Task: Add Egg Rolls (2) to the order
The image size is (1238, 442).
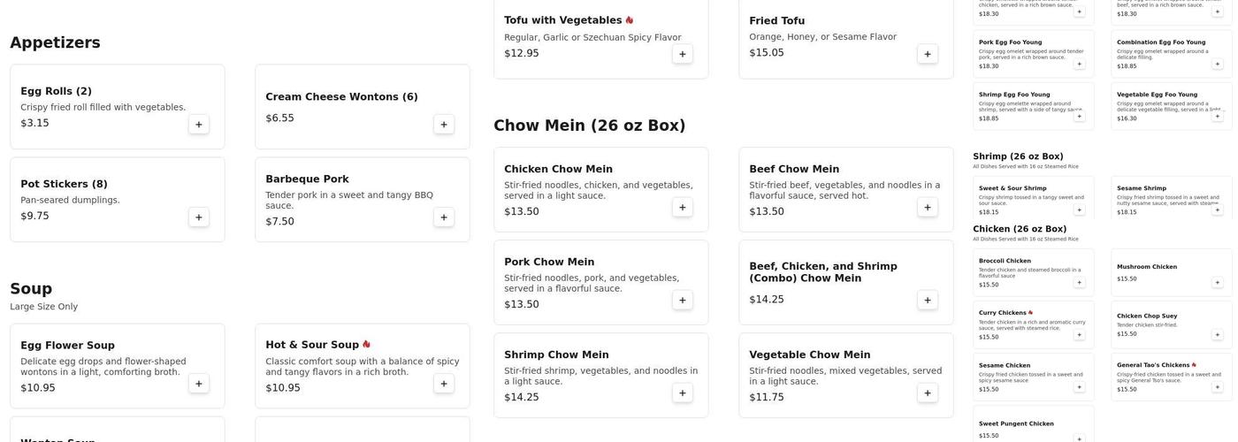Action: [198, 125]
